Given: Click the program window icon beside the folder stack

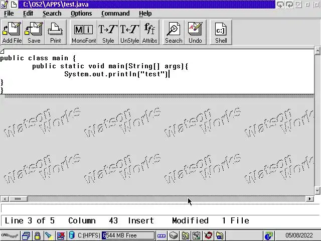Looking at the screenshot, I should 196,235.
